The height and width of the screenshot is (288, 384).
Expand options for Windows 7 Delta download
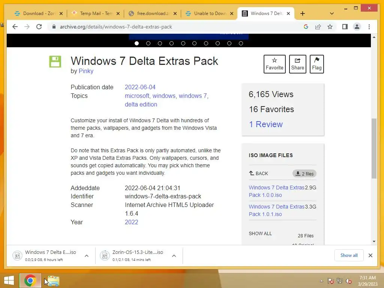pos(87,256)
